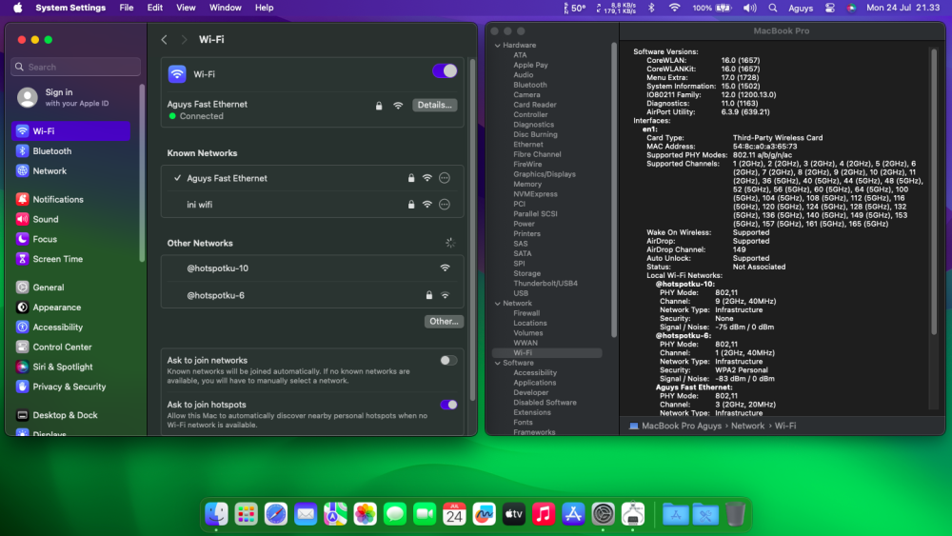
Task: Open the Help menu
Action: pyautogui.click(x=264, y=8)
